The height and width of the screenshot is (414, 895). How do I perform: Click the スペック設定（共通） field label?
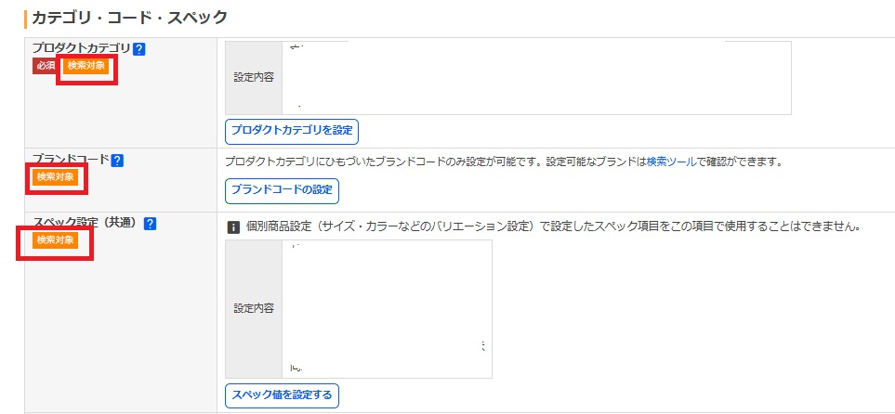point(85,223)
